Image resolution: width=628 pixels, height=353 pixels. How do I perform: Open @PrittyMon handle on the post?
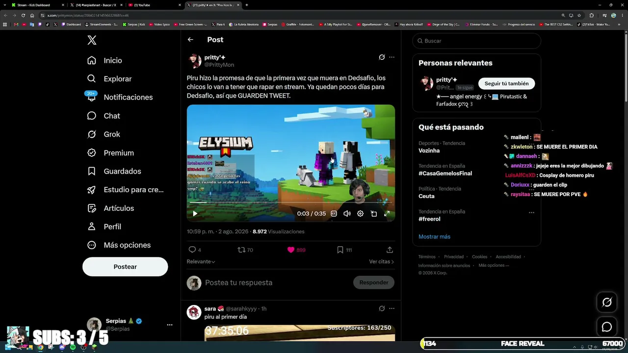click(x=219, y=65)
